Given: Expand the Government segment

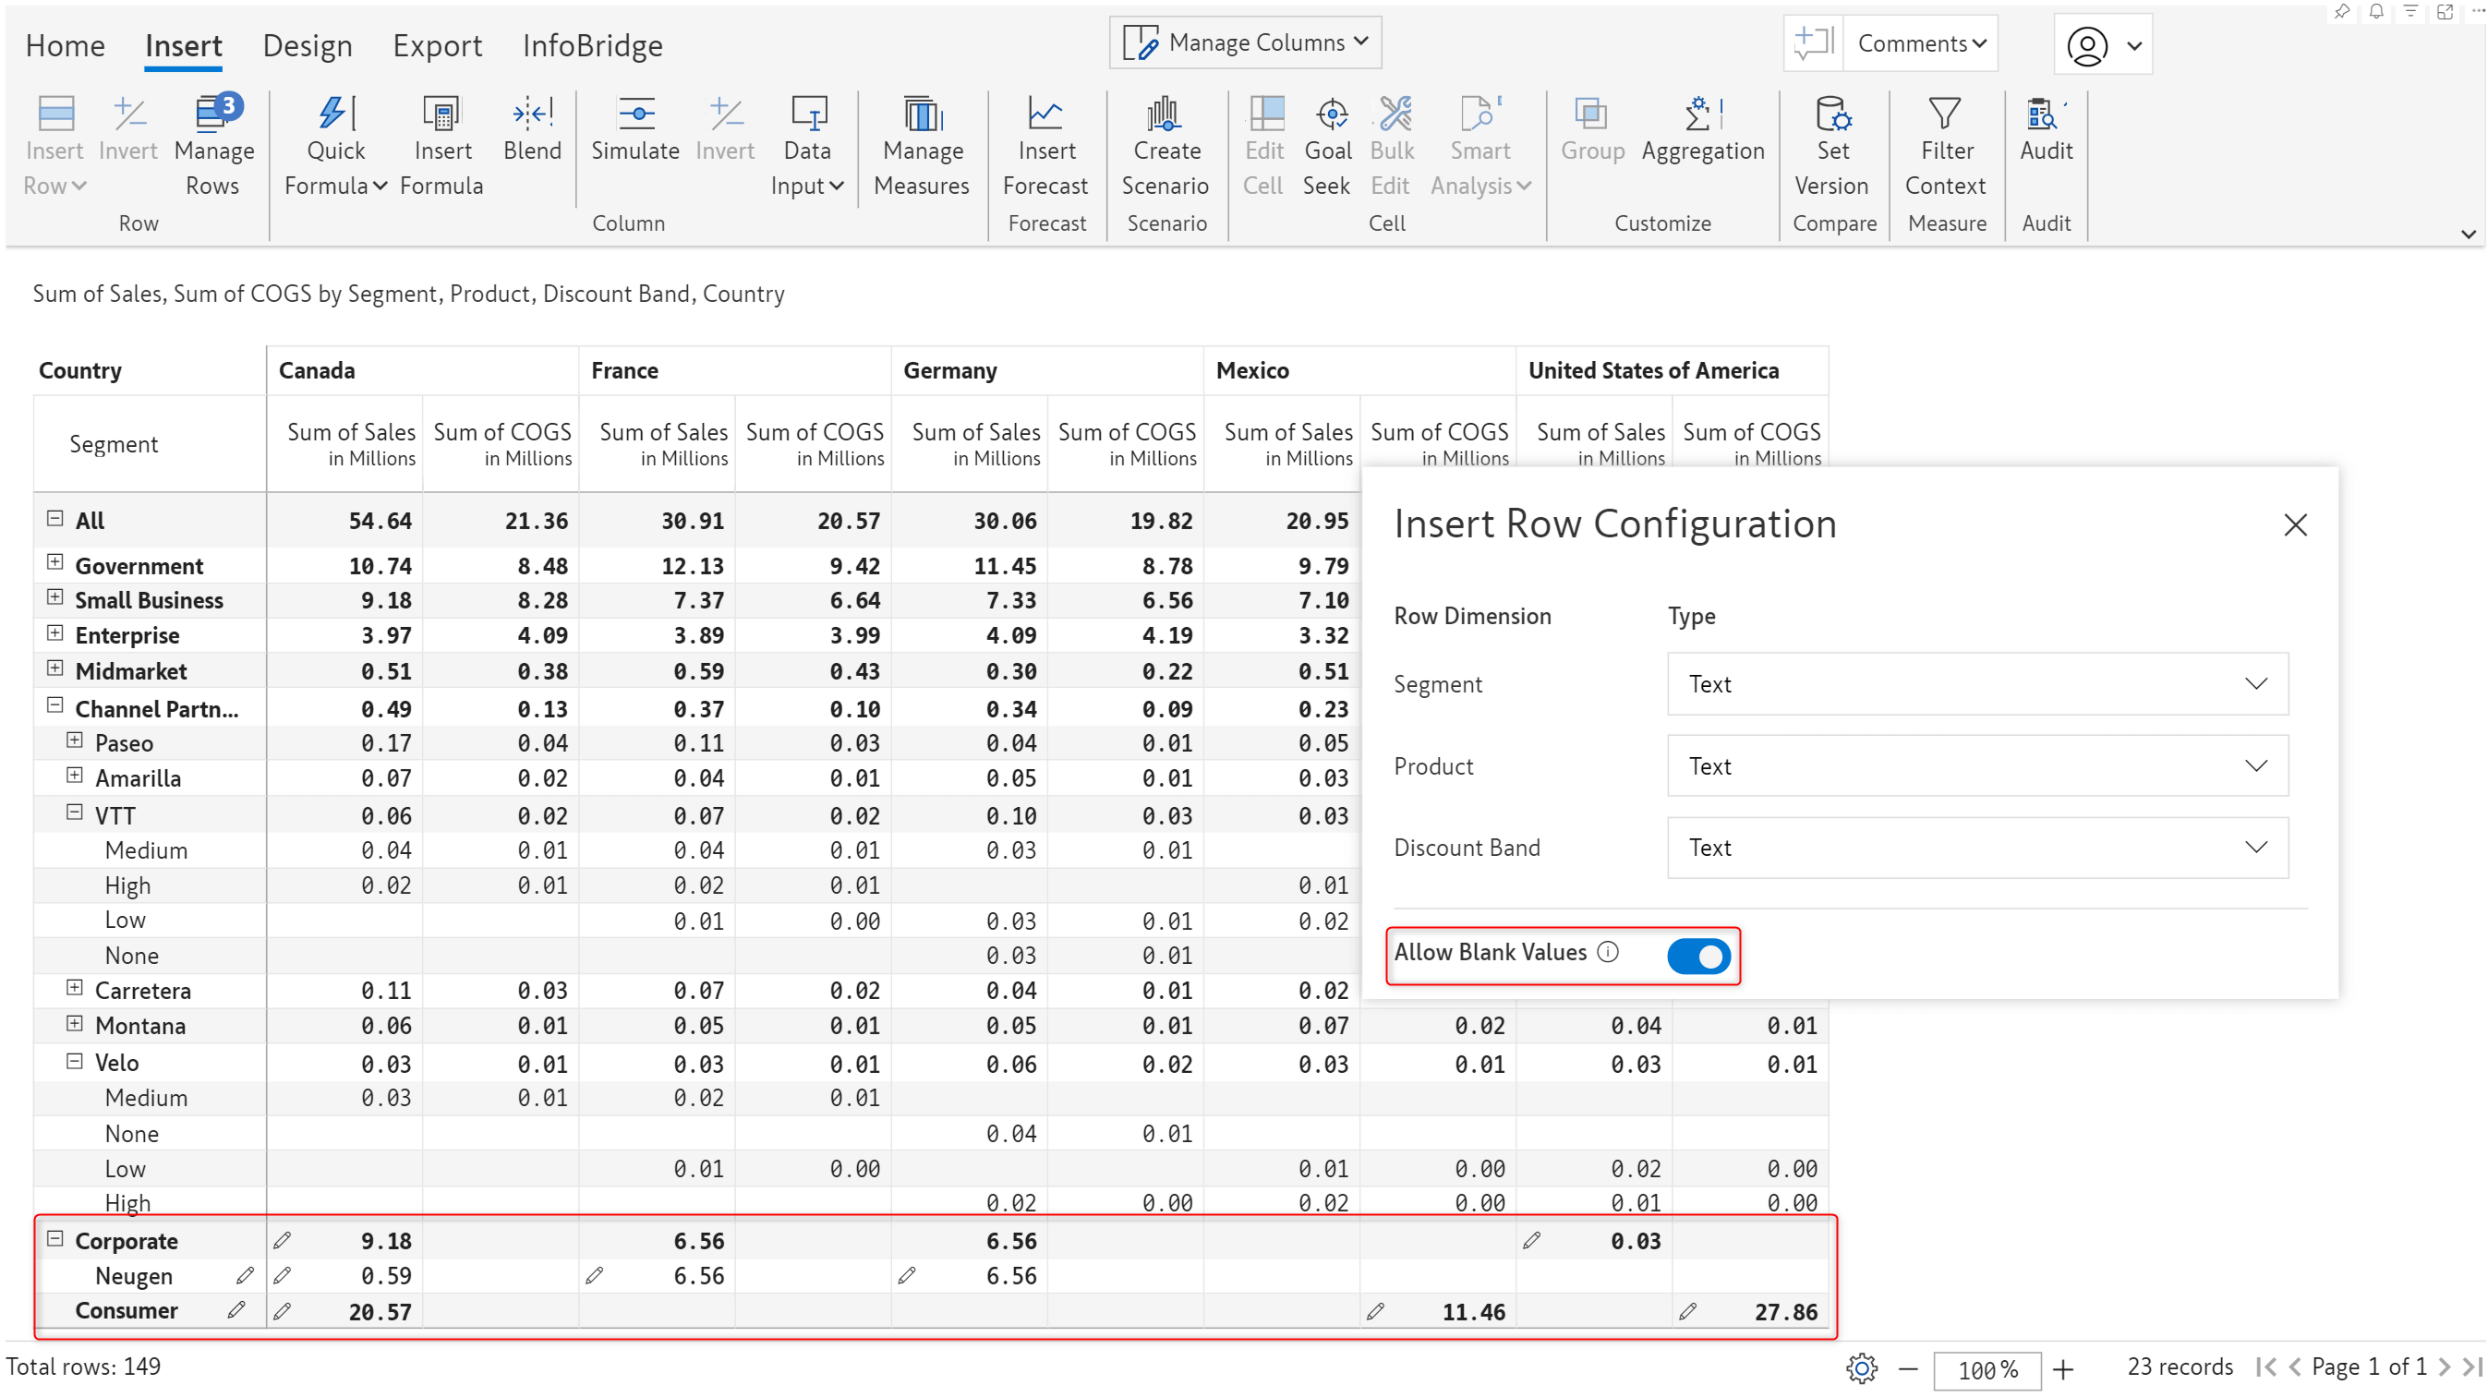Looking at the screenshot, I should (55, 562).
